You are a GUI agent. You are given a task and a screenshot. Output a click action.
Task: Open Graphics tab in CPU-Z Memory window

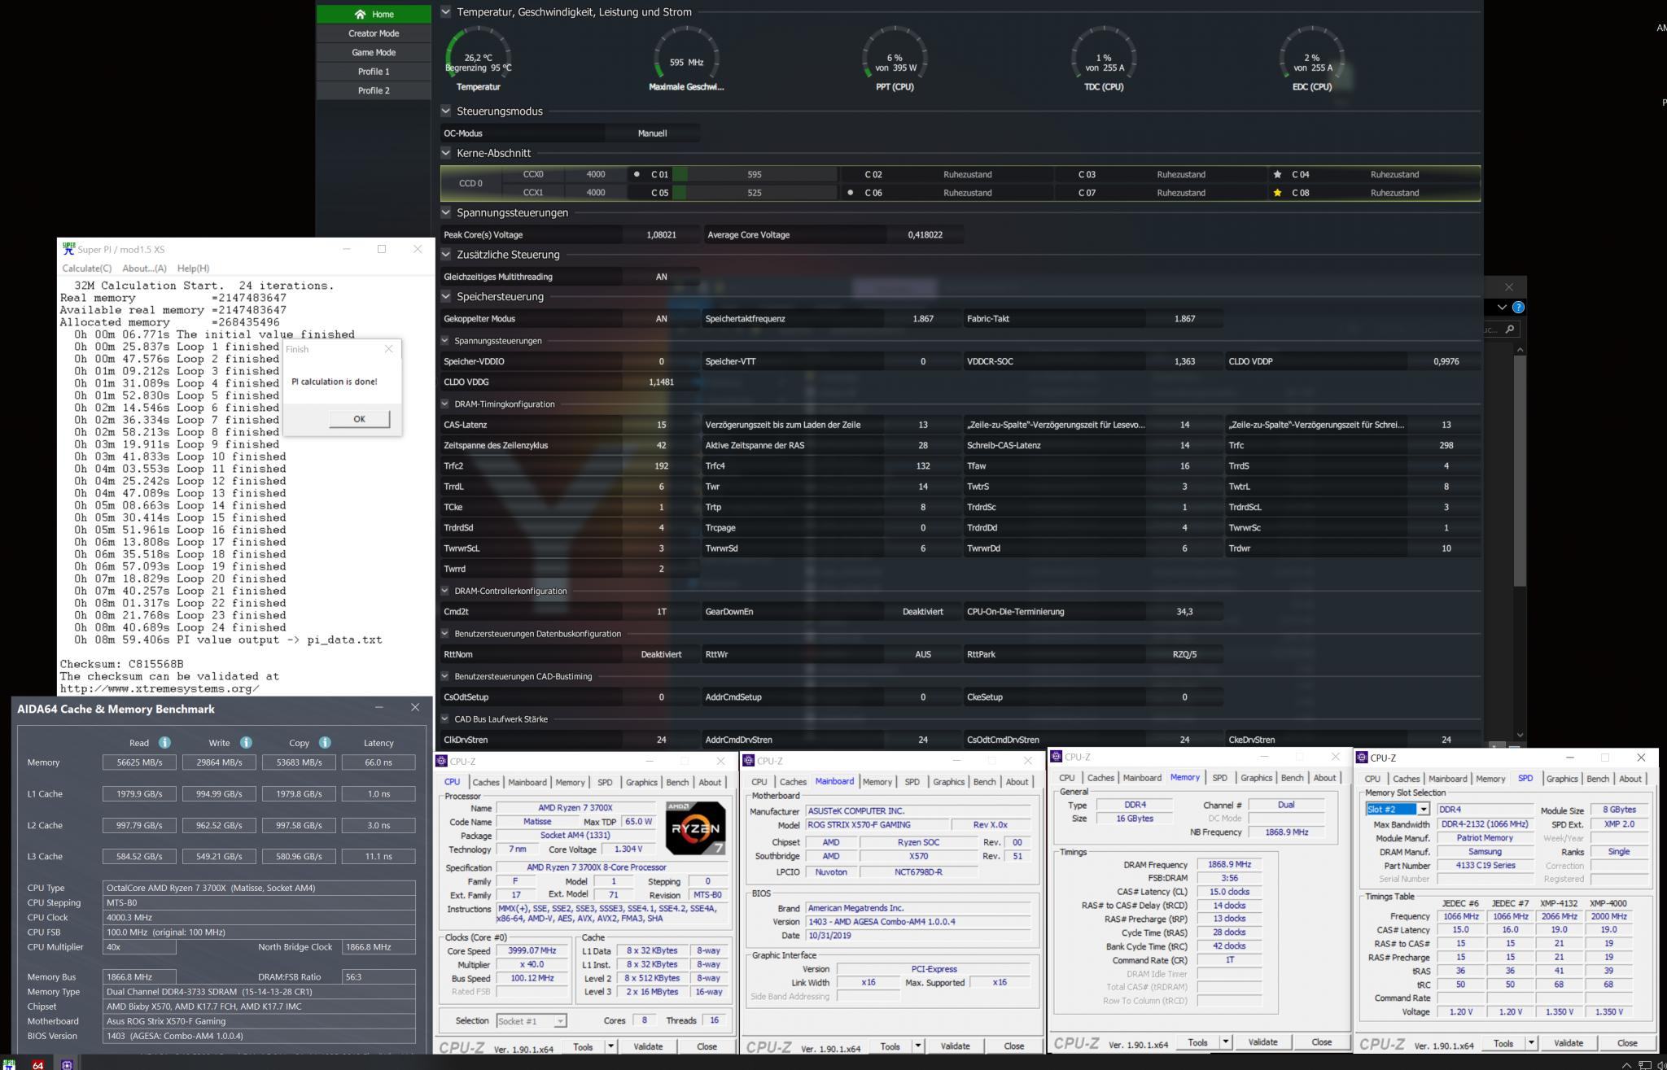tap(1256, 778)
